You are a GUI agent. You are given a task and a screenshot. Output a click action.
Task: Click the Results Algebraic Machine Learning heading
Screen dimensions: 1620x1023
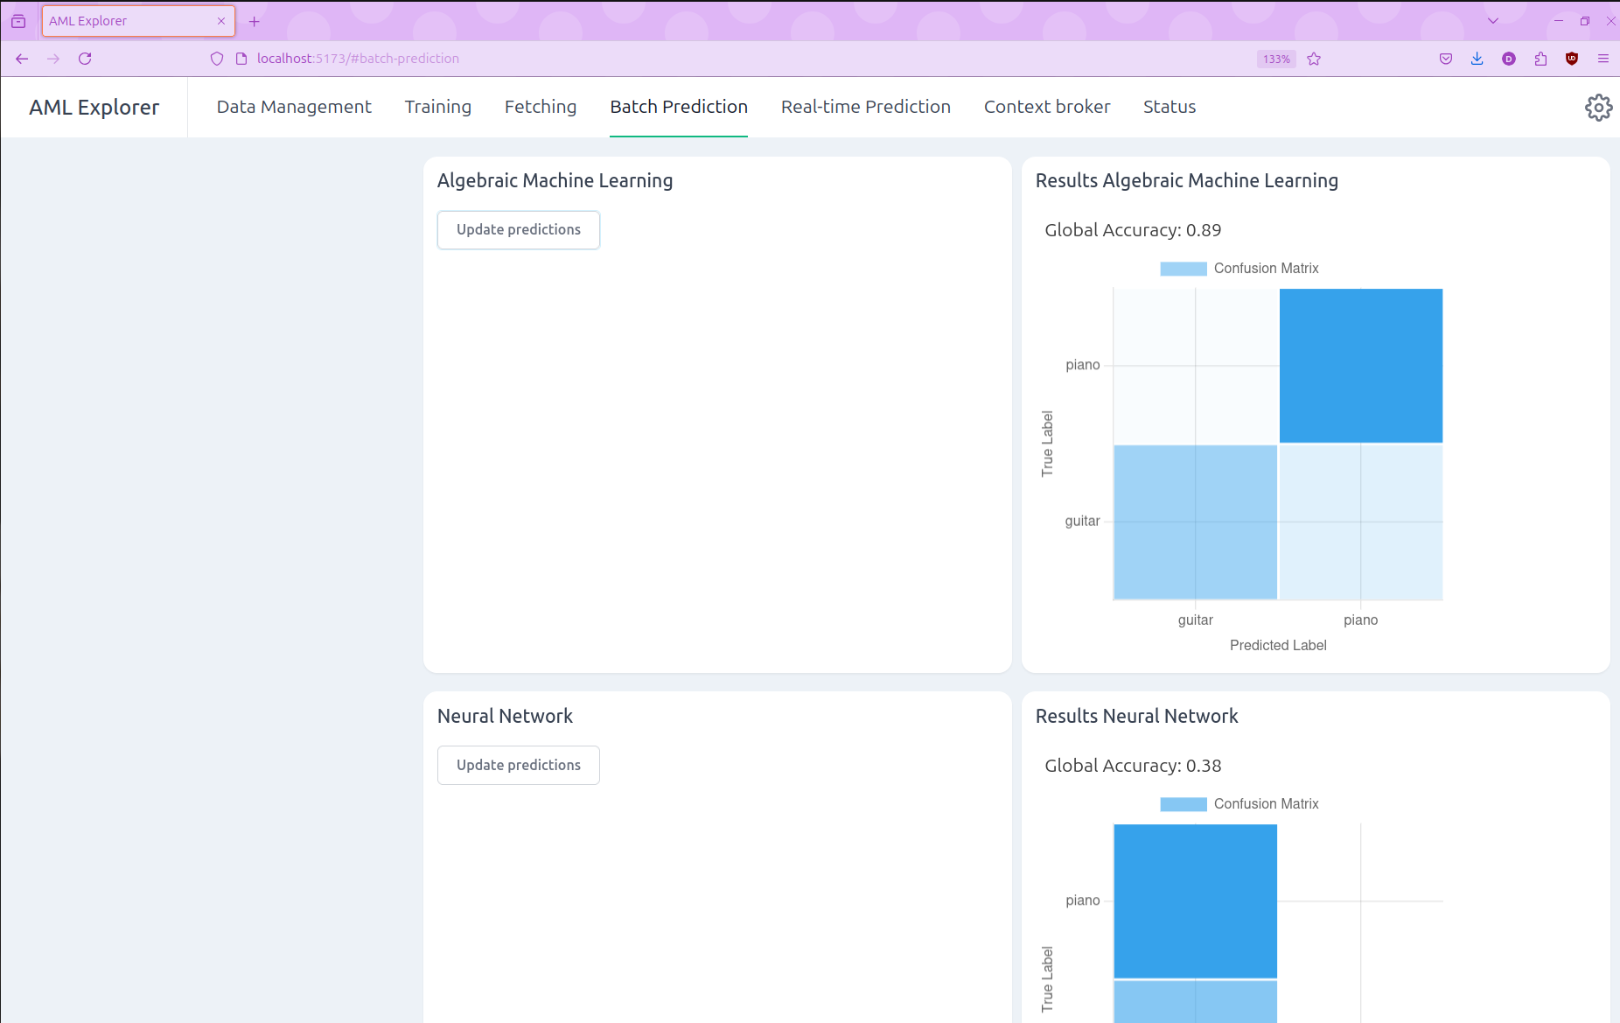(x=1187, y=181)
